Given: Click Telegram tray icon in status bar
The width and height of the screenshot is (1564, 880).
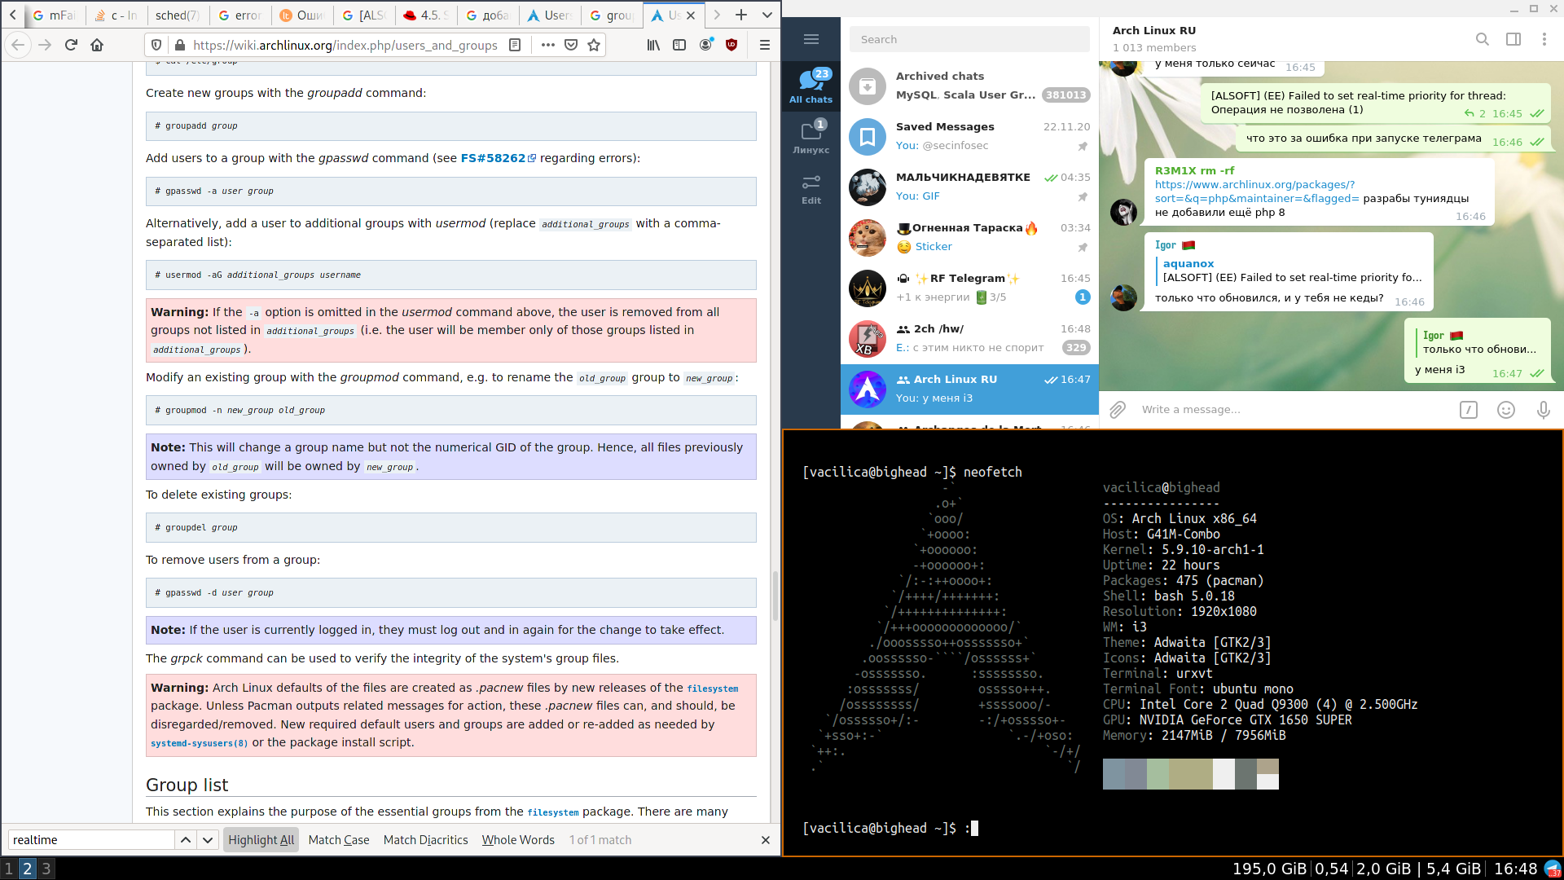Looking at the screenshot, I should pos(1553,869).
